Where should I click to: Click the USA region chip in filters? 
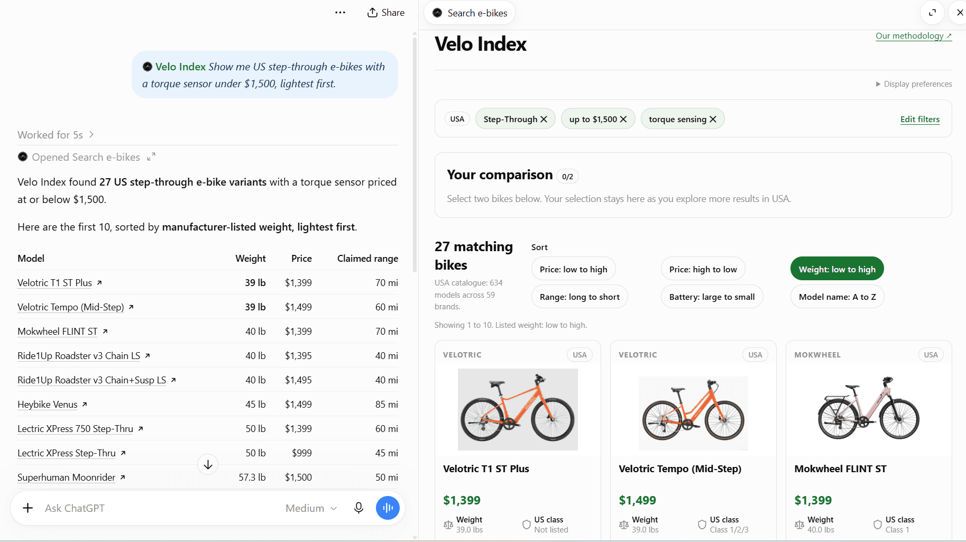pyautogui.click(x=457, y=119)
